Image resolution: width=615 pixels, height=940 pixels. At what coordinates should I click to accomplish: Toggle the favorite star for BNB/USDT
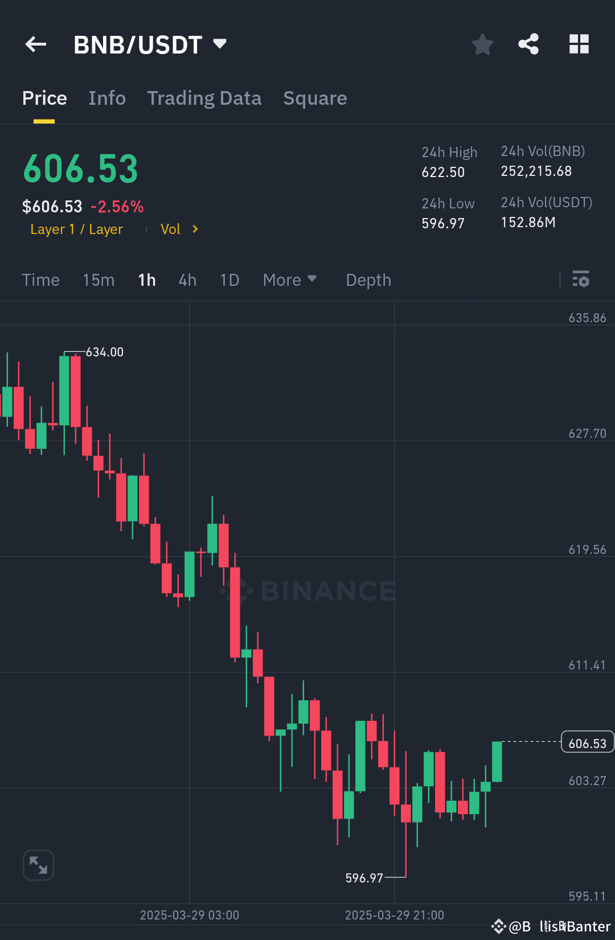pos(482,44)
